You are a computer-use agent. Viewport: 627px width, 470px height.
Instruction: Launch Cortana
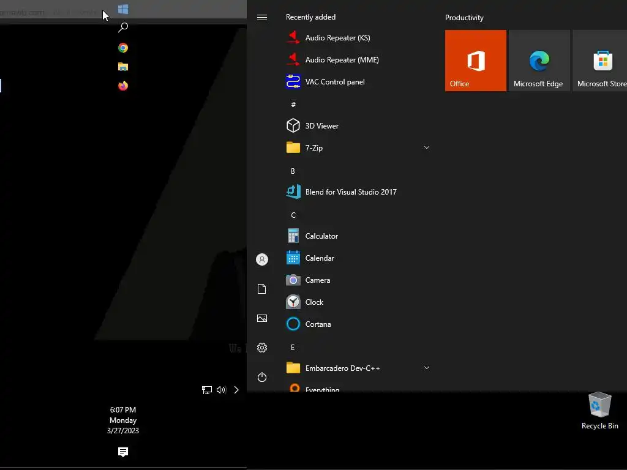pos(359,324)
